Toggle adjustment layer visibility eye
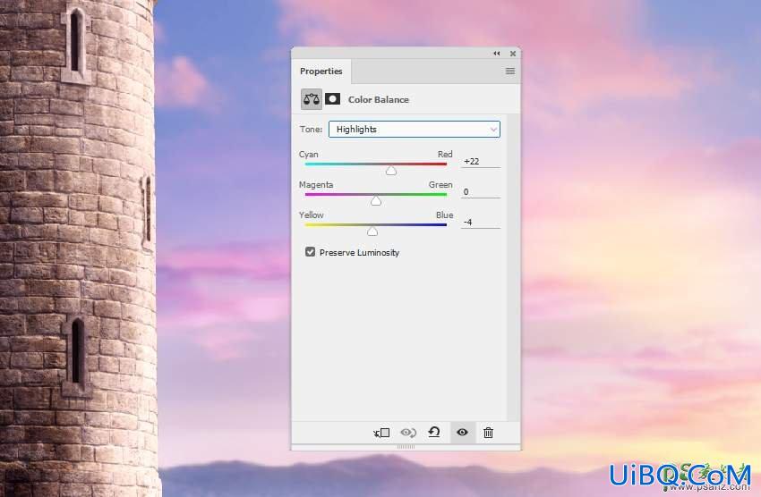 tap(462, 432)
